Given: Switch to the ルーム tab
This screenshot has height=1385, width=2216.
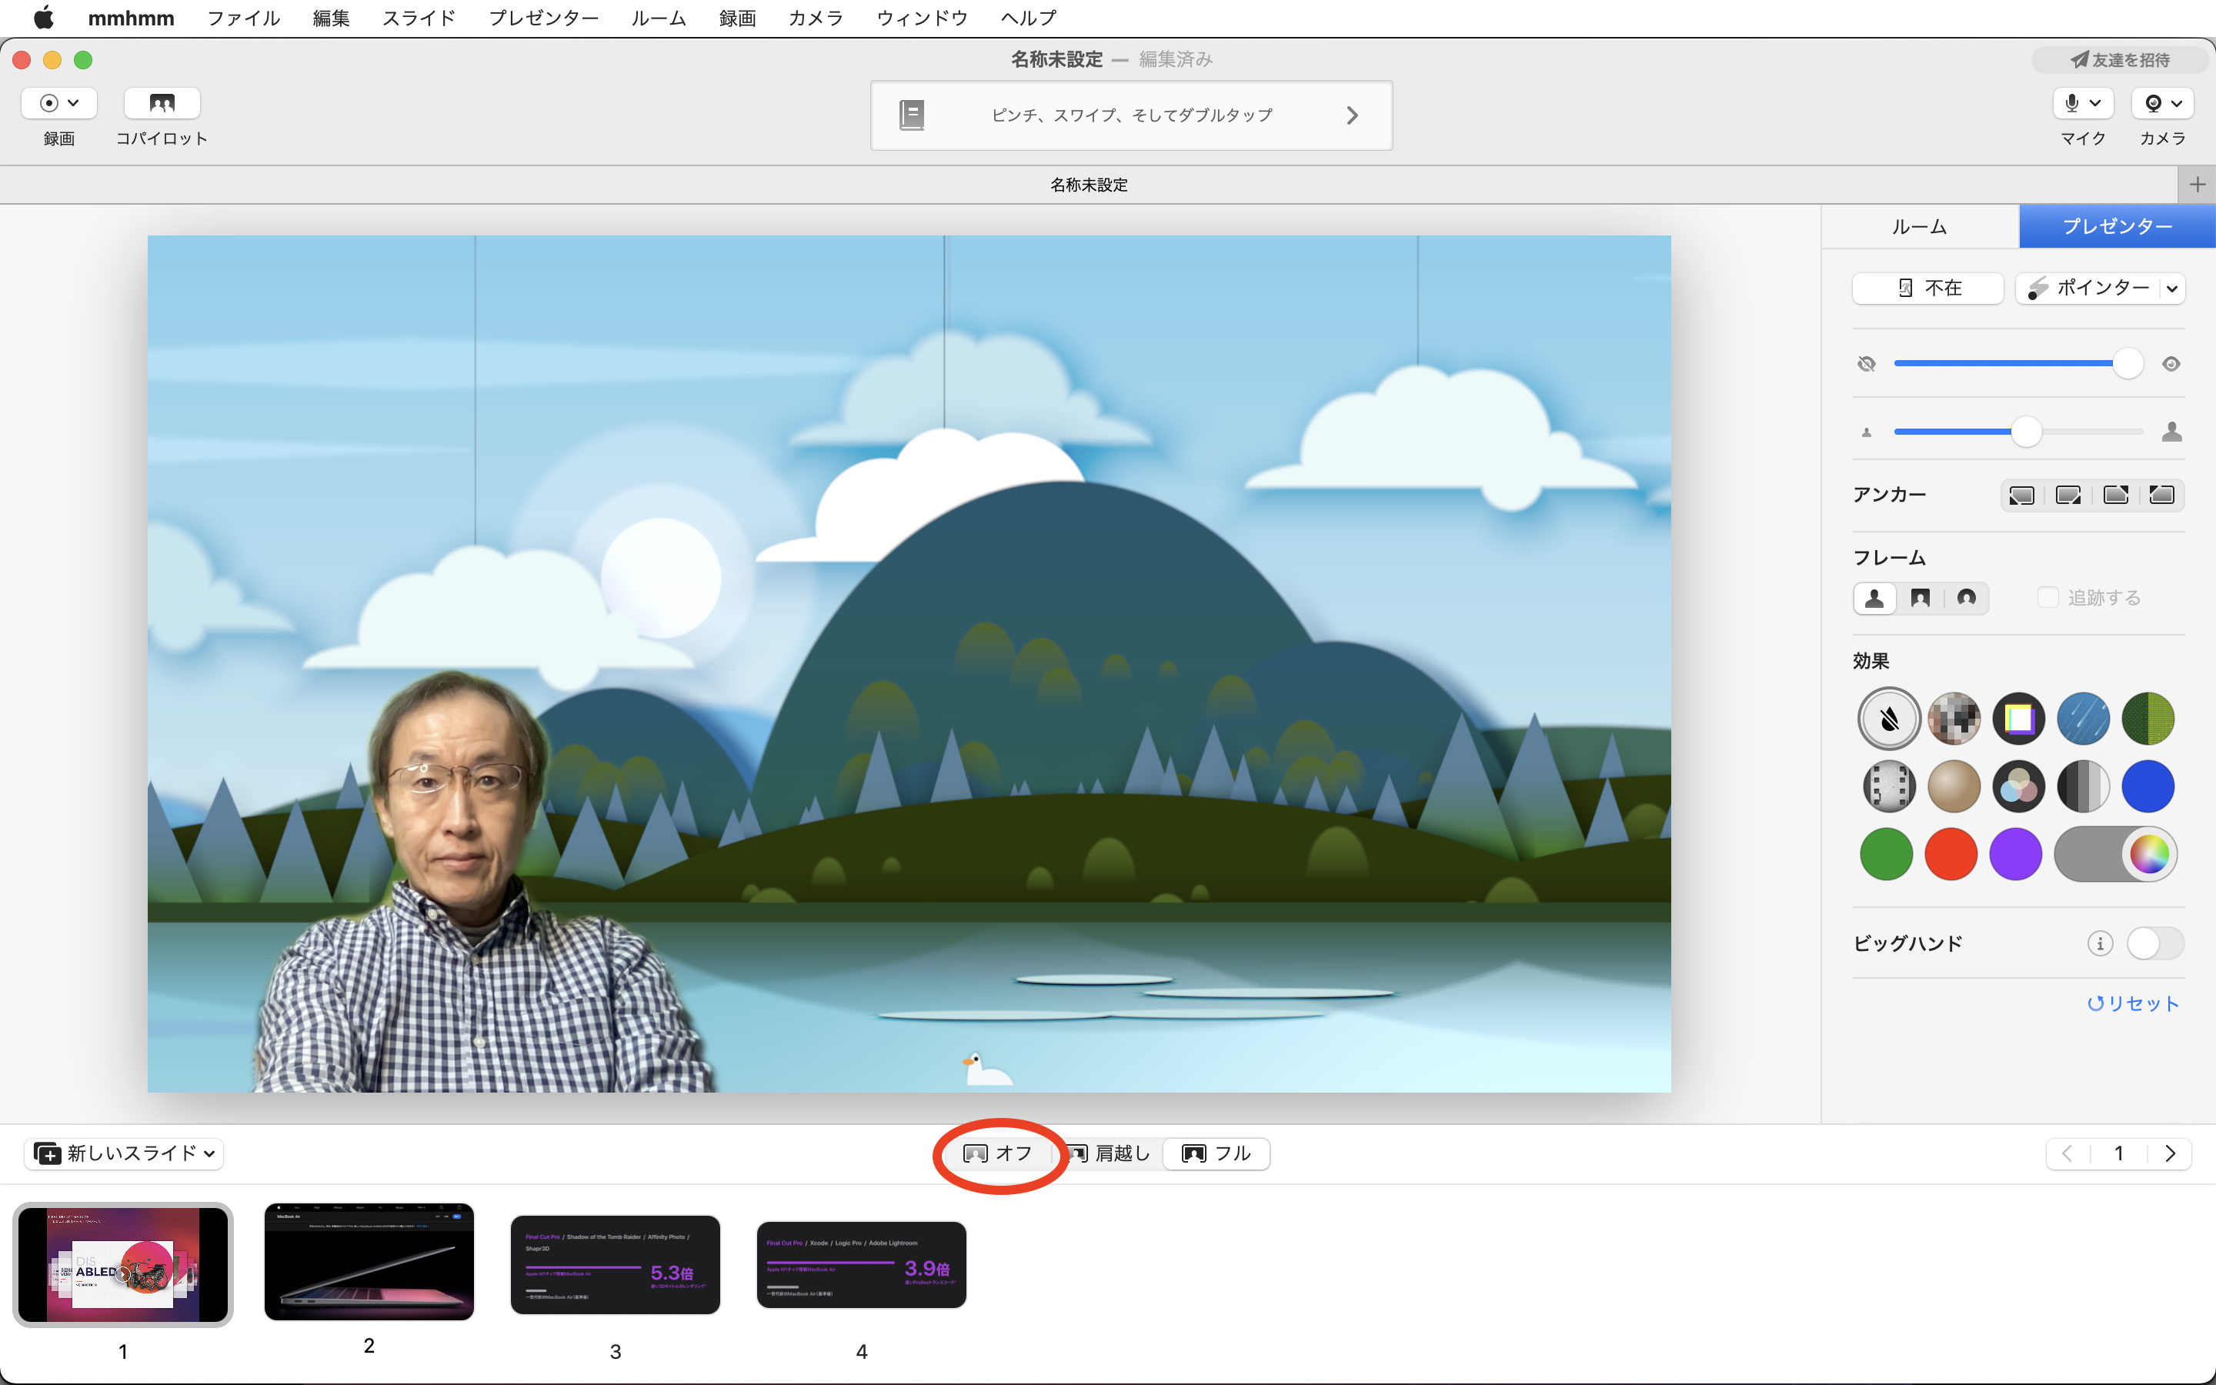Looking at the screenshot, I should pos(1919,226).
